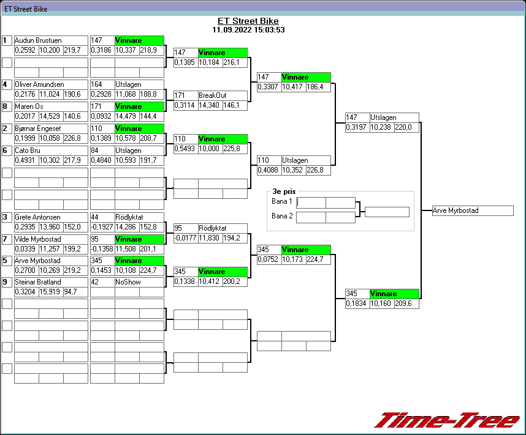Click the NoShow status cell for 42
The image size is (526, 435).
pos(139,282)
